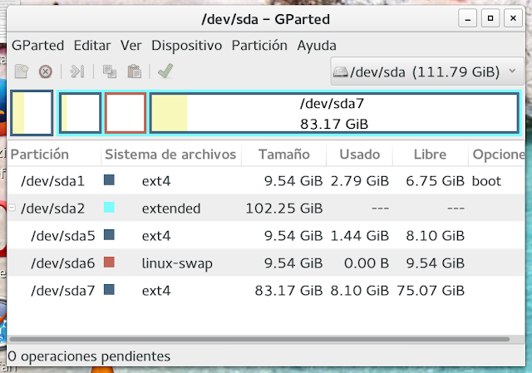Minimize the GParted window

click(467, 18)
